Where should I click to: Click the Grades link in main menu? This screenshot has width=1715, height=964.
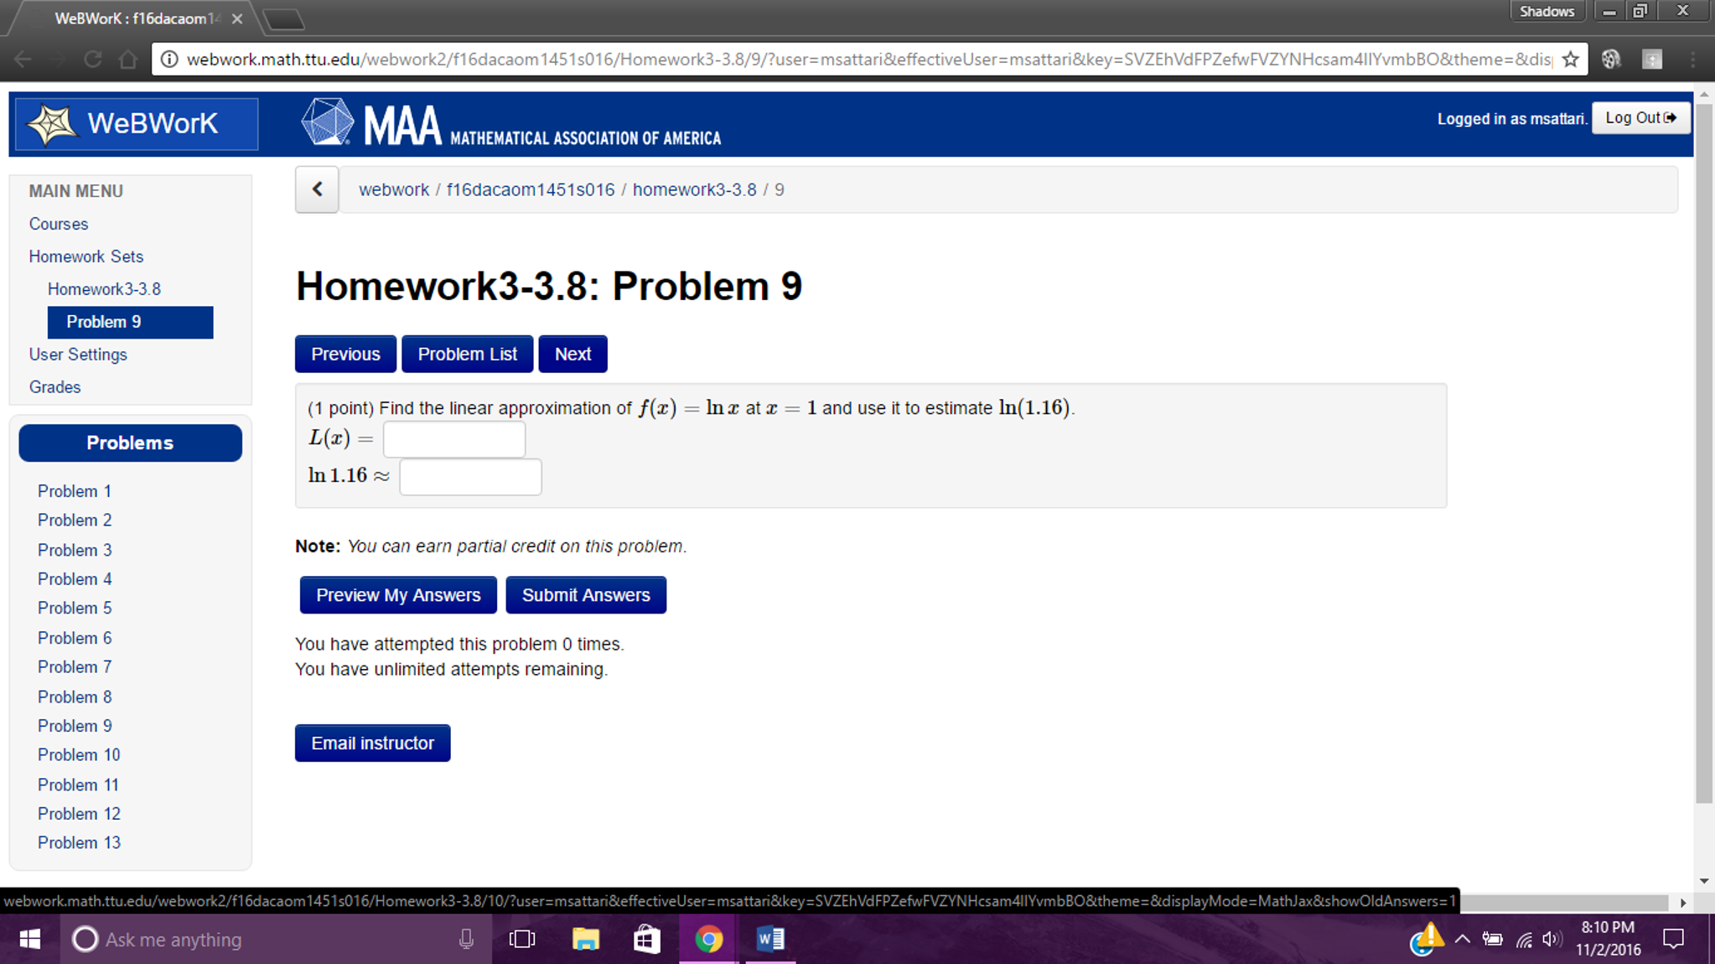[54, 386]
